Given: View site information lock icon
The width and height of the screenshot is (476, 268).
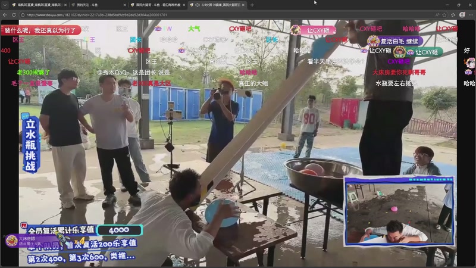Looking at the screenshot, I should [x=23, y=14].
